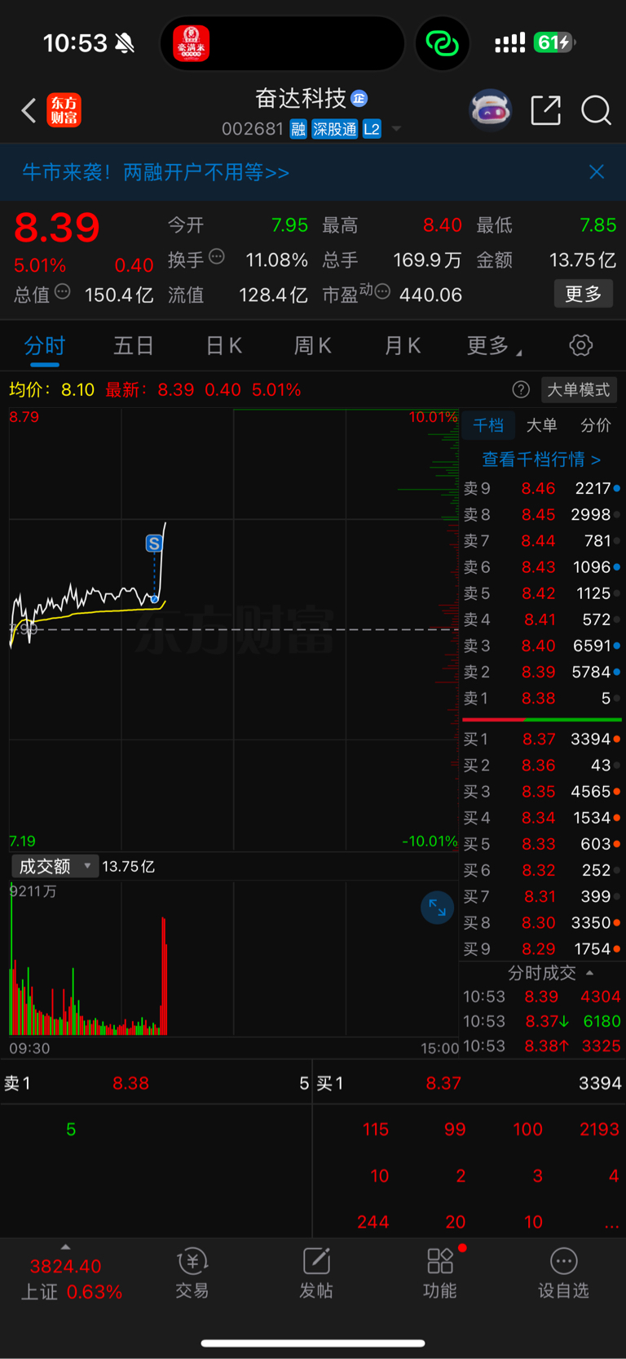
Task: Select the 卖1 8.38 order row
Action: [542, 698]
